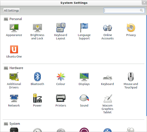Open Bluetooth settings

pyautogui.click(x=37, y=79)
